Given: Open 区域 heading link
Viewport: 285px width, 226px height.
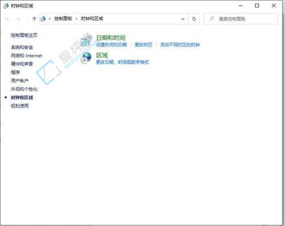Looking at the screenshot, I should 102,55.
